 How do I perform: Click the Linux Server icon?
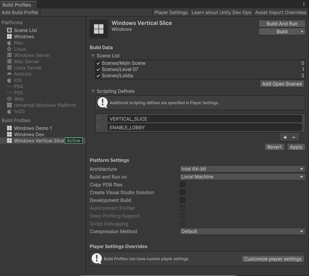9,68
